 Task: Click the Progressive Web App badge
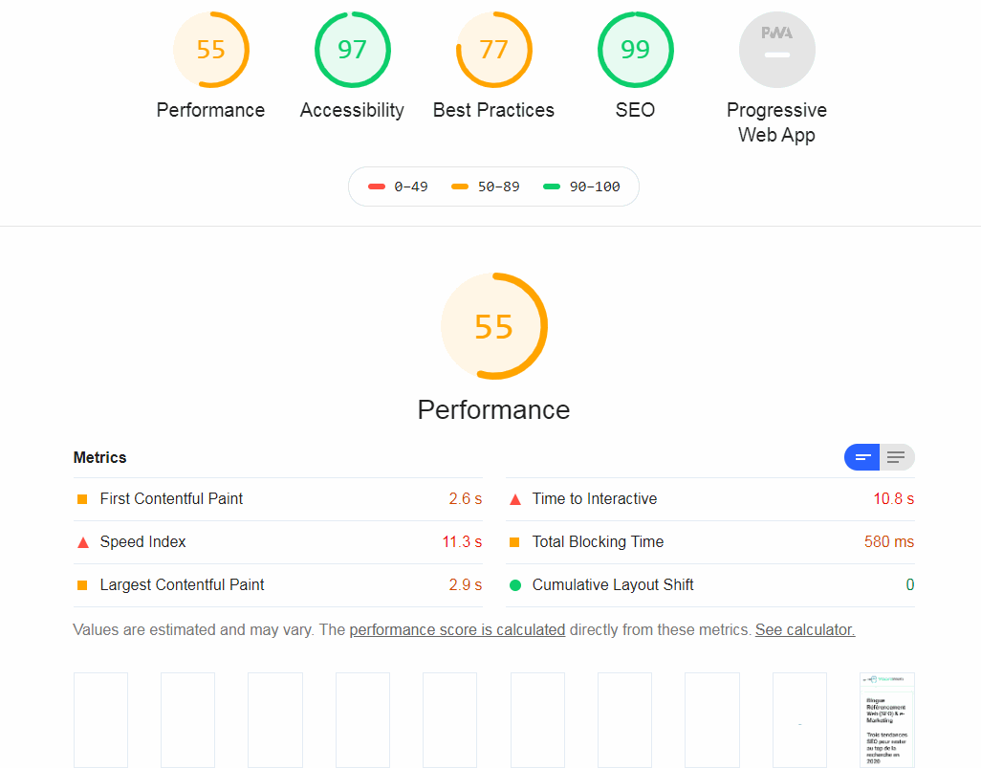click(776, 49)
